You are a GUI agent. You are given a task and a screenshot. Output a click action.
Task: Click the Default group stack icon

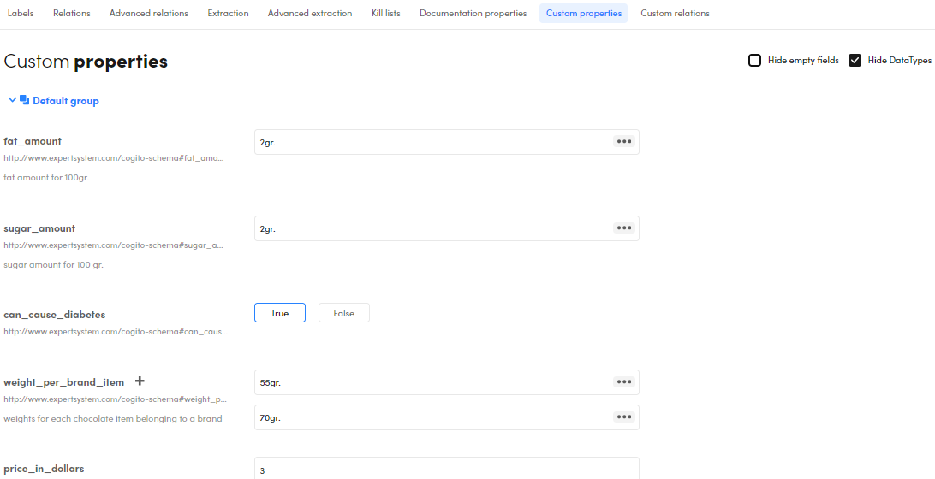(24, 100)
